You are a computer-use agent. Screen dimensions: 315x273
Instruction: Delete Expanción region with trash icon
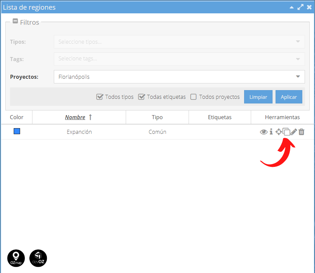click(x=301, y=132)
